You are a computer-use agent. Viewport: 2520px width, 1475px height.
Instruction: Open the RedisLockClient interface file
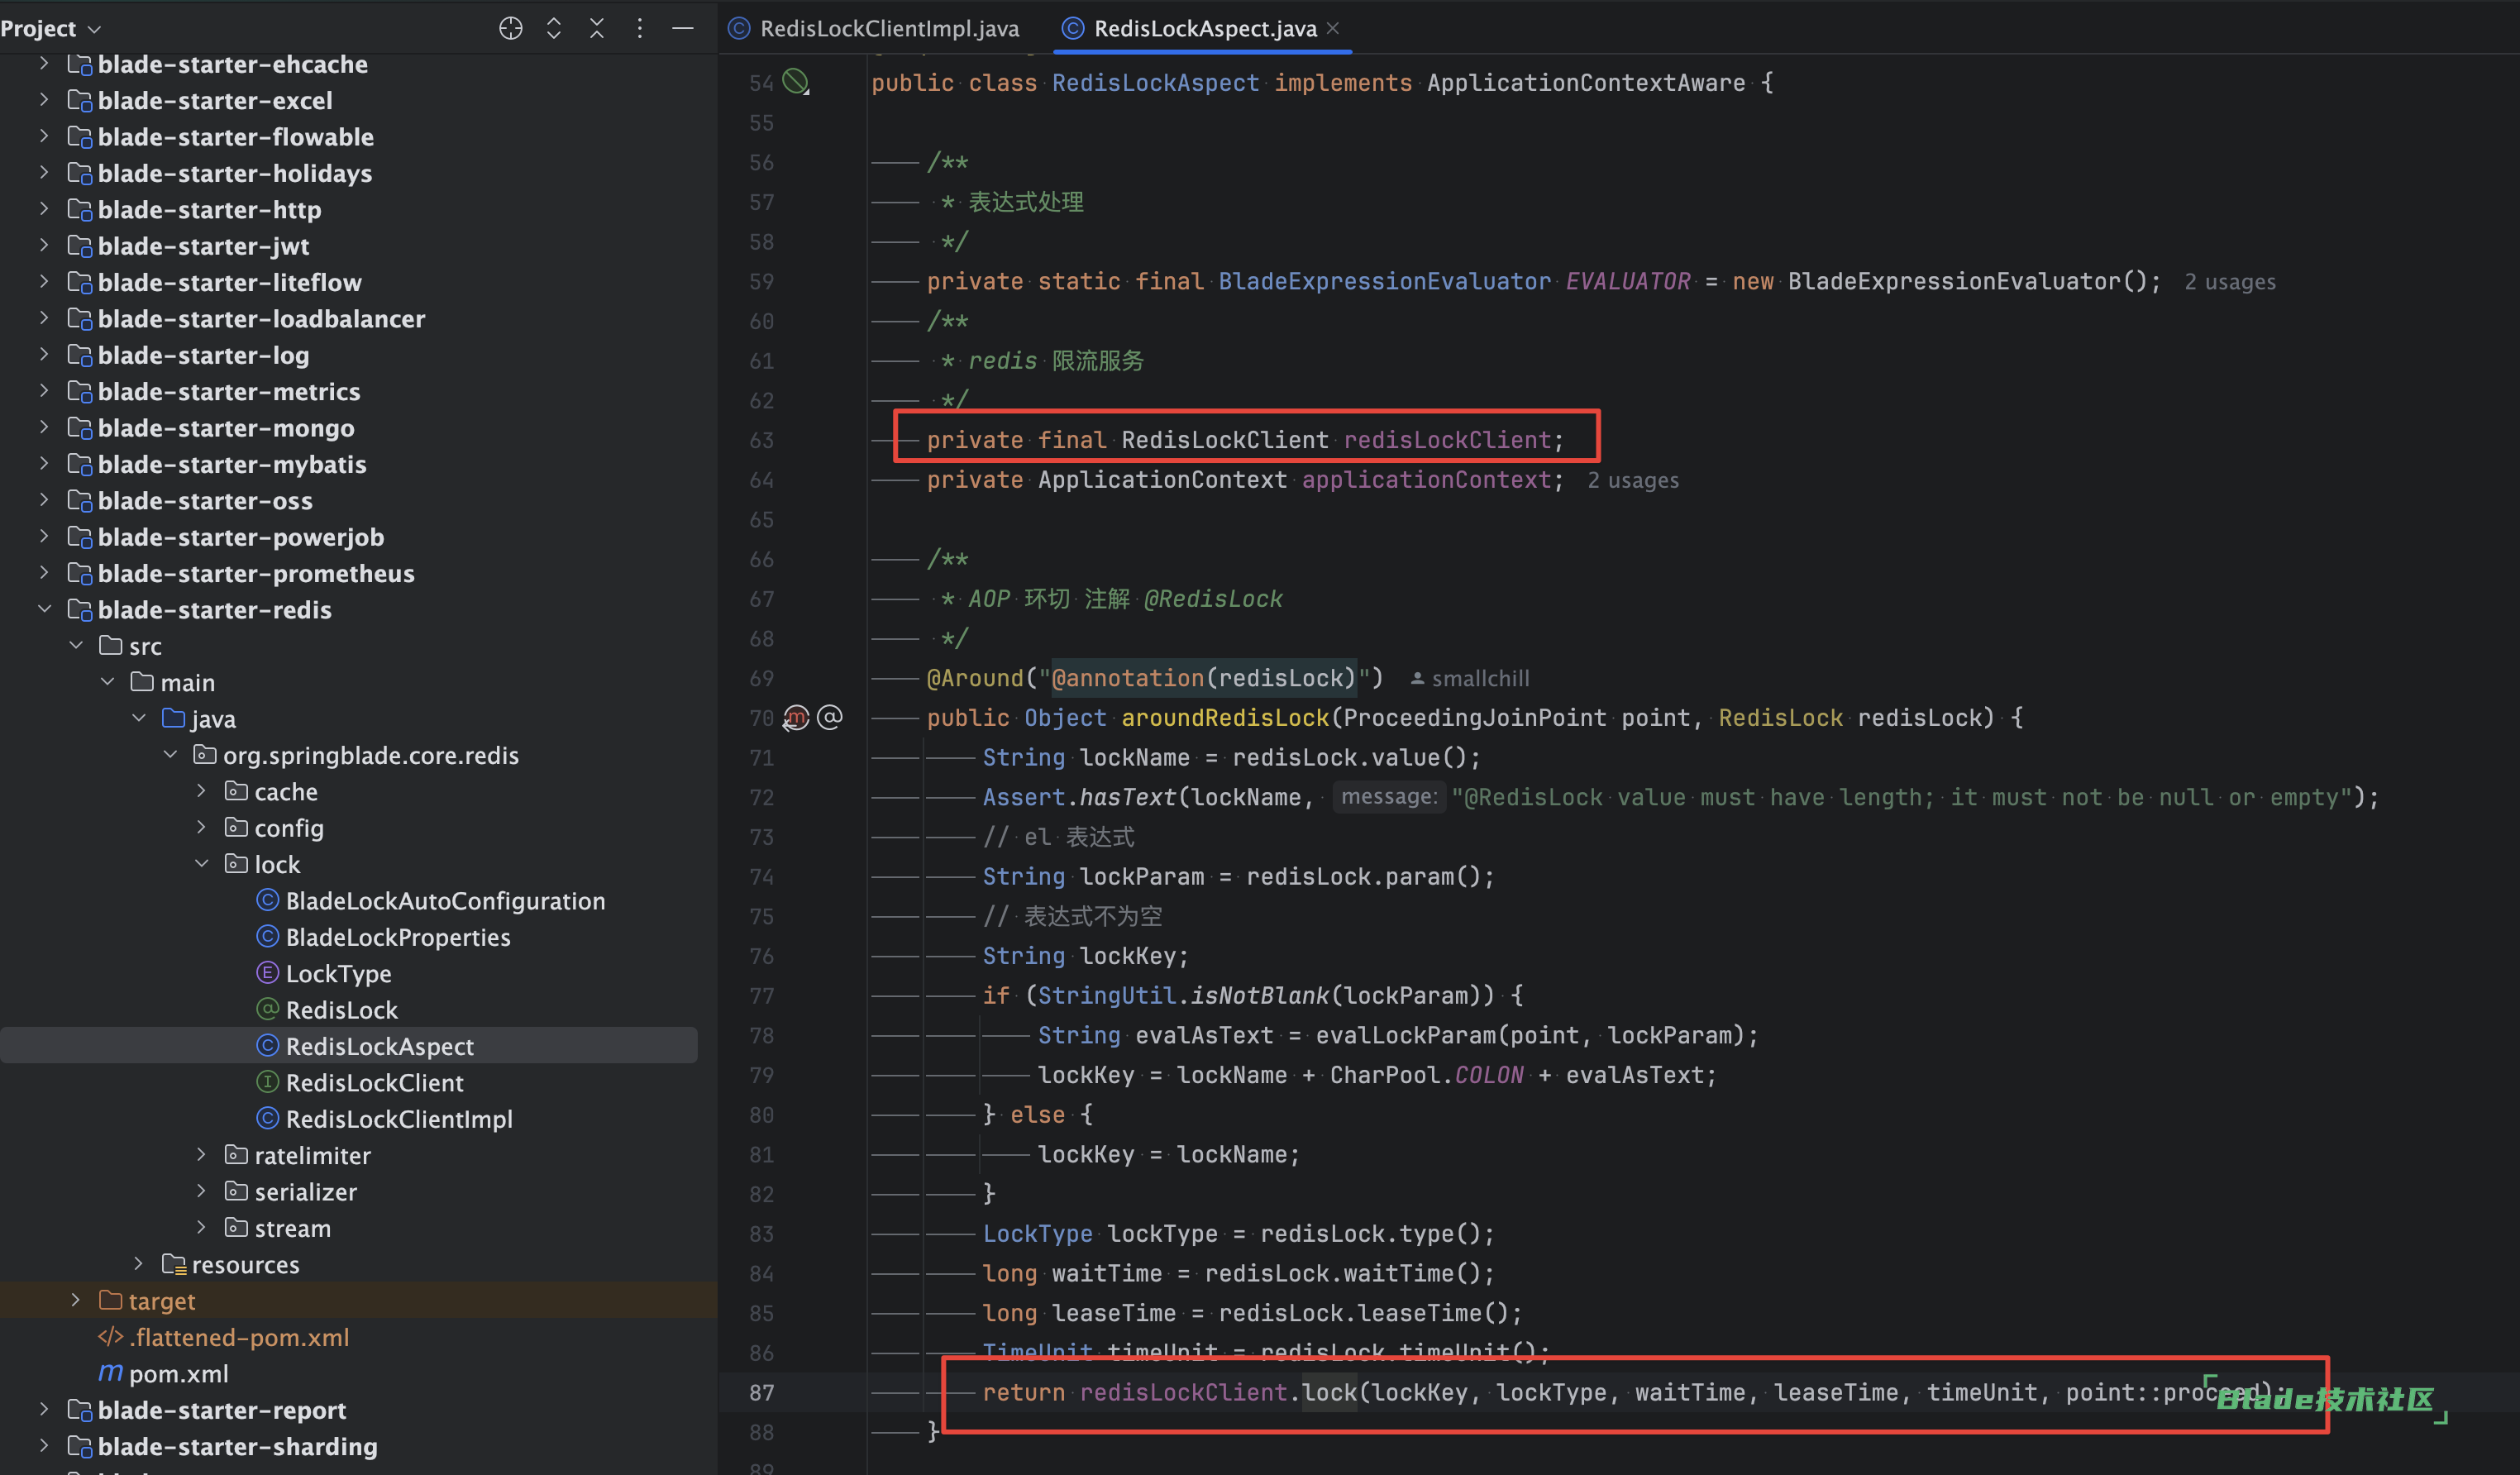tap(374, 1082)
